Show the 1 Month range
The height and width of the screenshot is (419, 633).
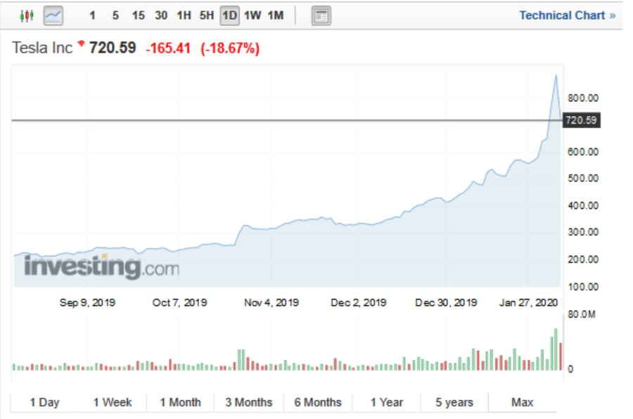click(180, 402)
